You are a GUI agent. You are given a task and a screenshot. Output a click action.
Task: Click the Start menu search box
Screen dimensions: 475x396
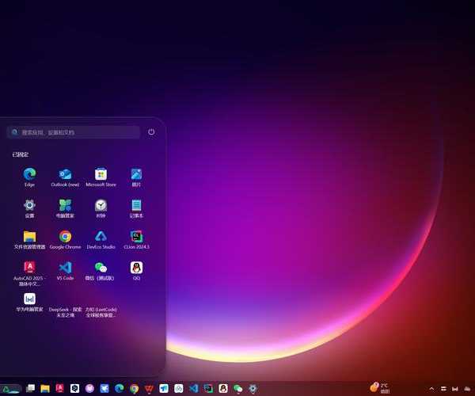point(74,132)
